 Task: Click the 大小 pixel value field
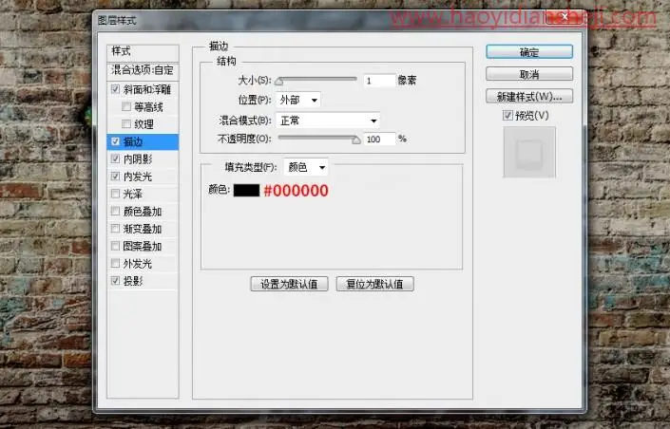pos(379,81)
